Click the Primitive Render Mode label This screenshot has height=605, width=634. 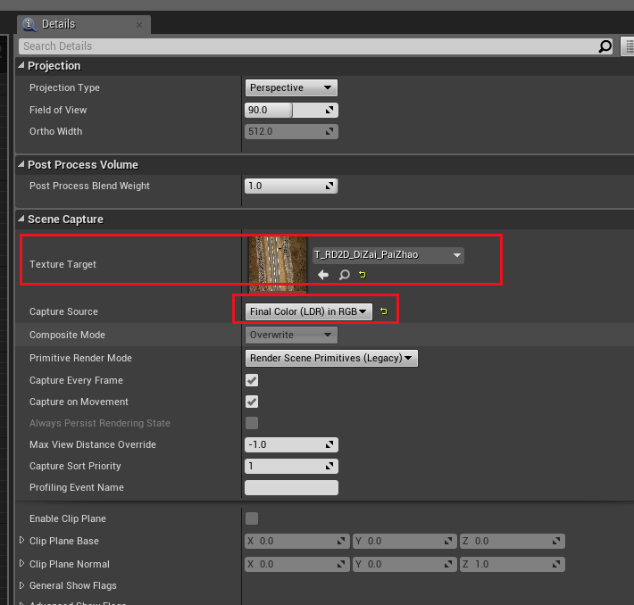(80, 358)
